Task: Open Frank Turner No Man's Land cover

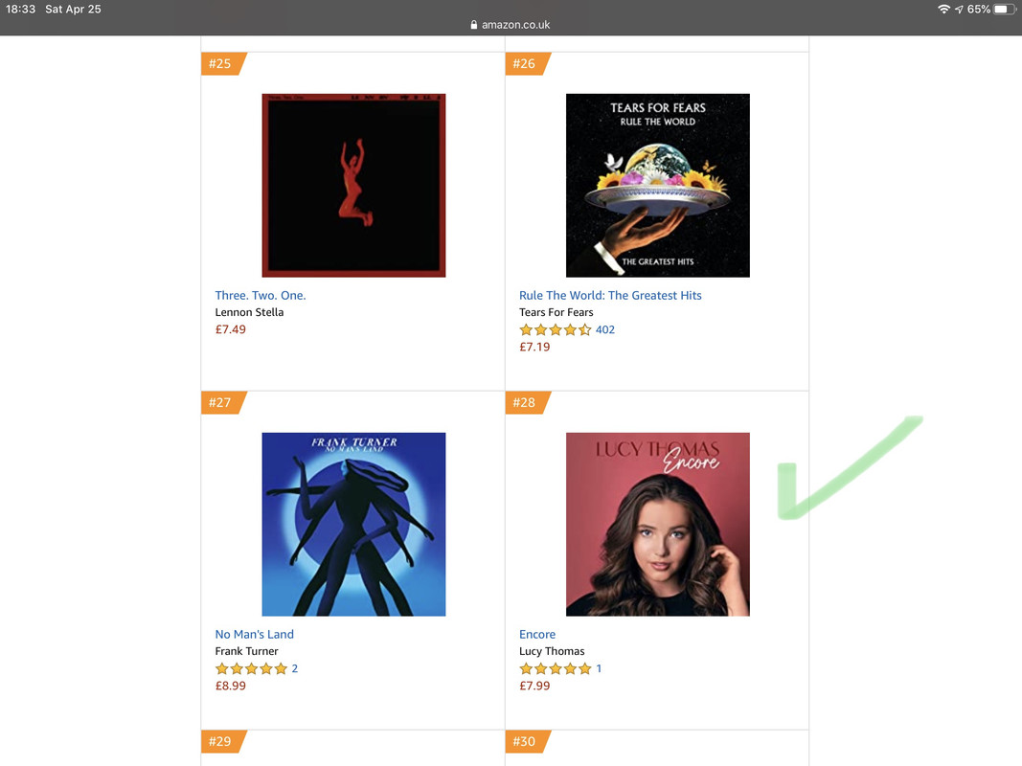Action: point(353,525)
